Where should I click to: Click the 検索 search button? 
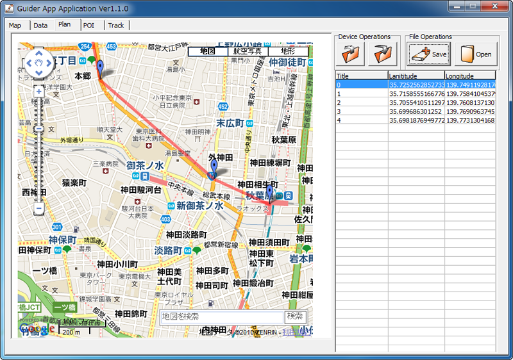coord(296,316)
